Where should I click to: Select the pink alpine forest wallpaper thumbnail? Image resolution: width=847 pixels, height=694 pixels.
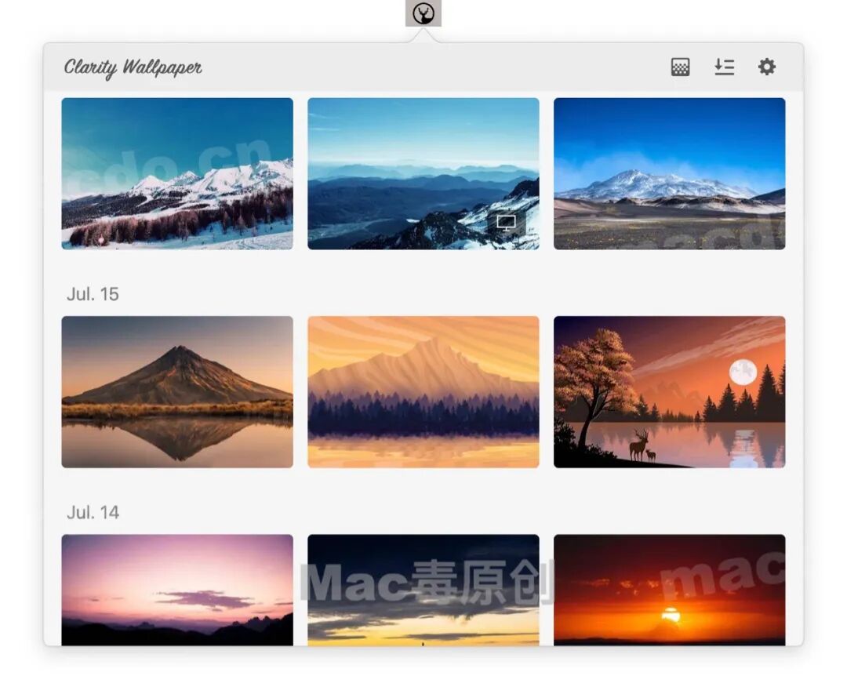(177, 174)
